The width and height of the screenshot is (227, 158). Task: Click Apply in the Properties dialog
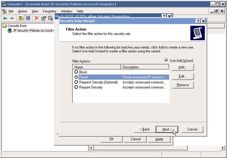coord(159,139)
